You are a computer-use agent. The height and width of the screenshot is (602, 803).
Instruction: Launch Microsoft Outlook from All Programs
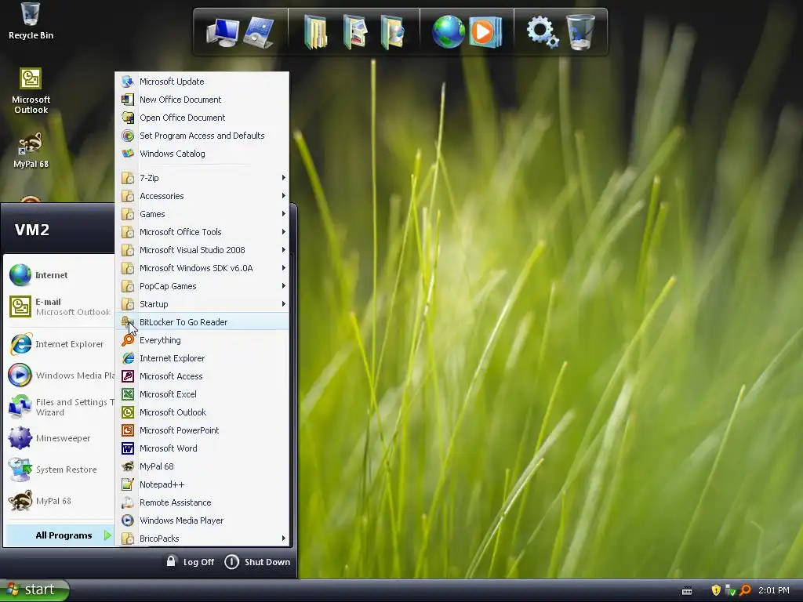(x=203, y=412)
